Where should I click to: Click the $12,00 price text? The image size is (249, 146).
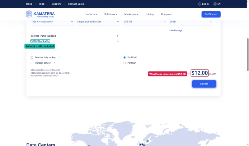coord(200,73)
